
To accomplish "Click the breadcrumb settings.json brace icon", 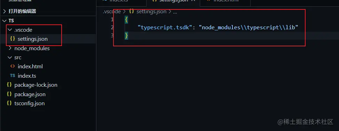I will pos(132,11).
